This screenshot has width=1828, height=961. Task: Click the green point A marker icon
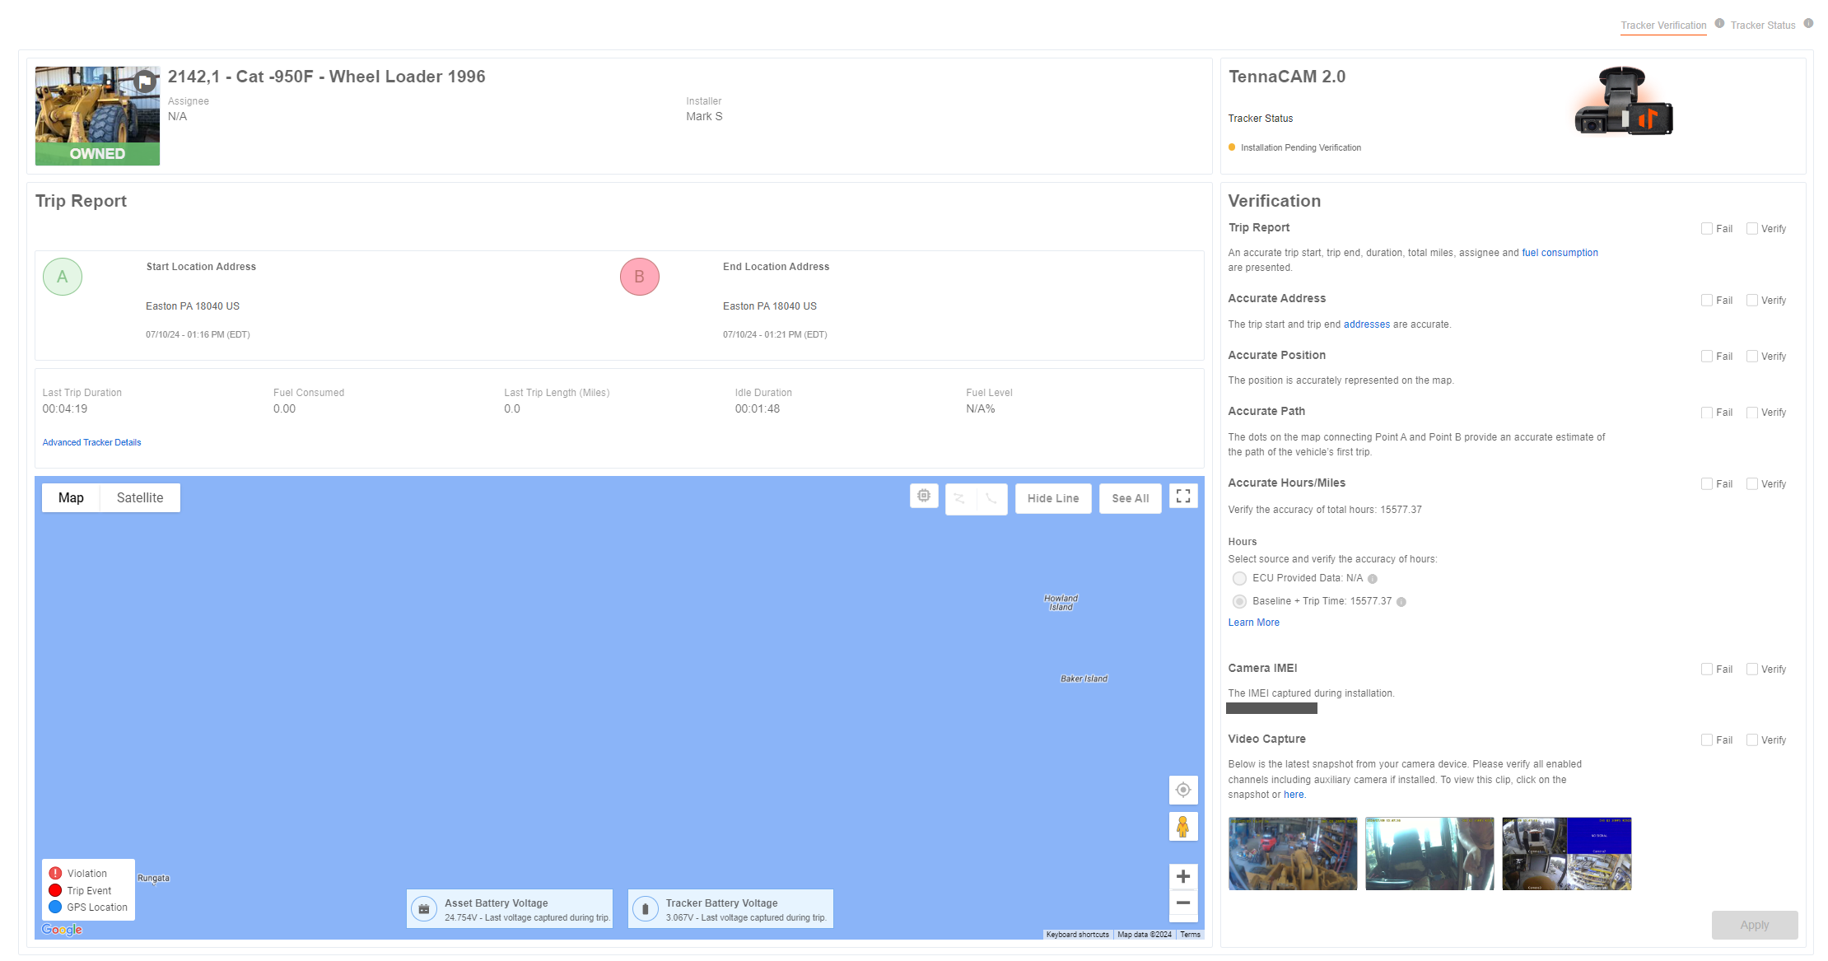[63, 277]
